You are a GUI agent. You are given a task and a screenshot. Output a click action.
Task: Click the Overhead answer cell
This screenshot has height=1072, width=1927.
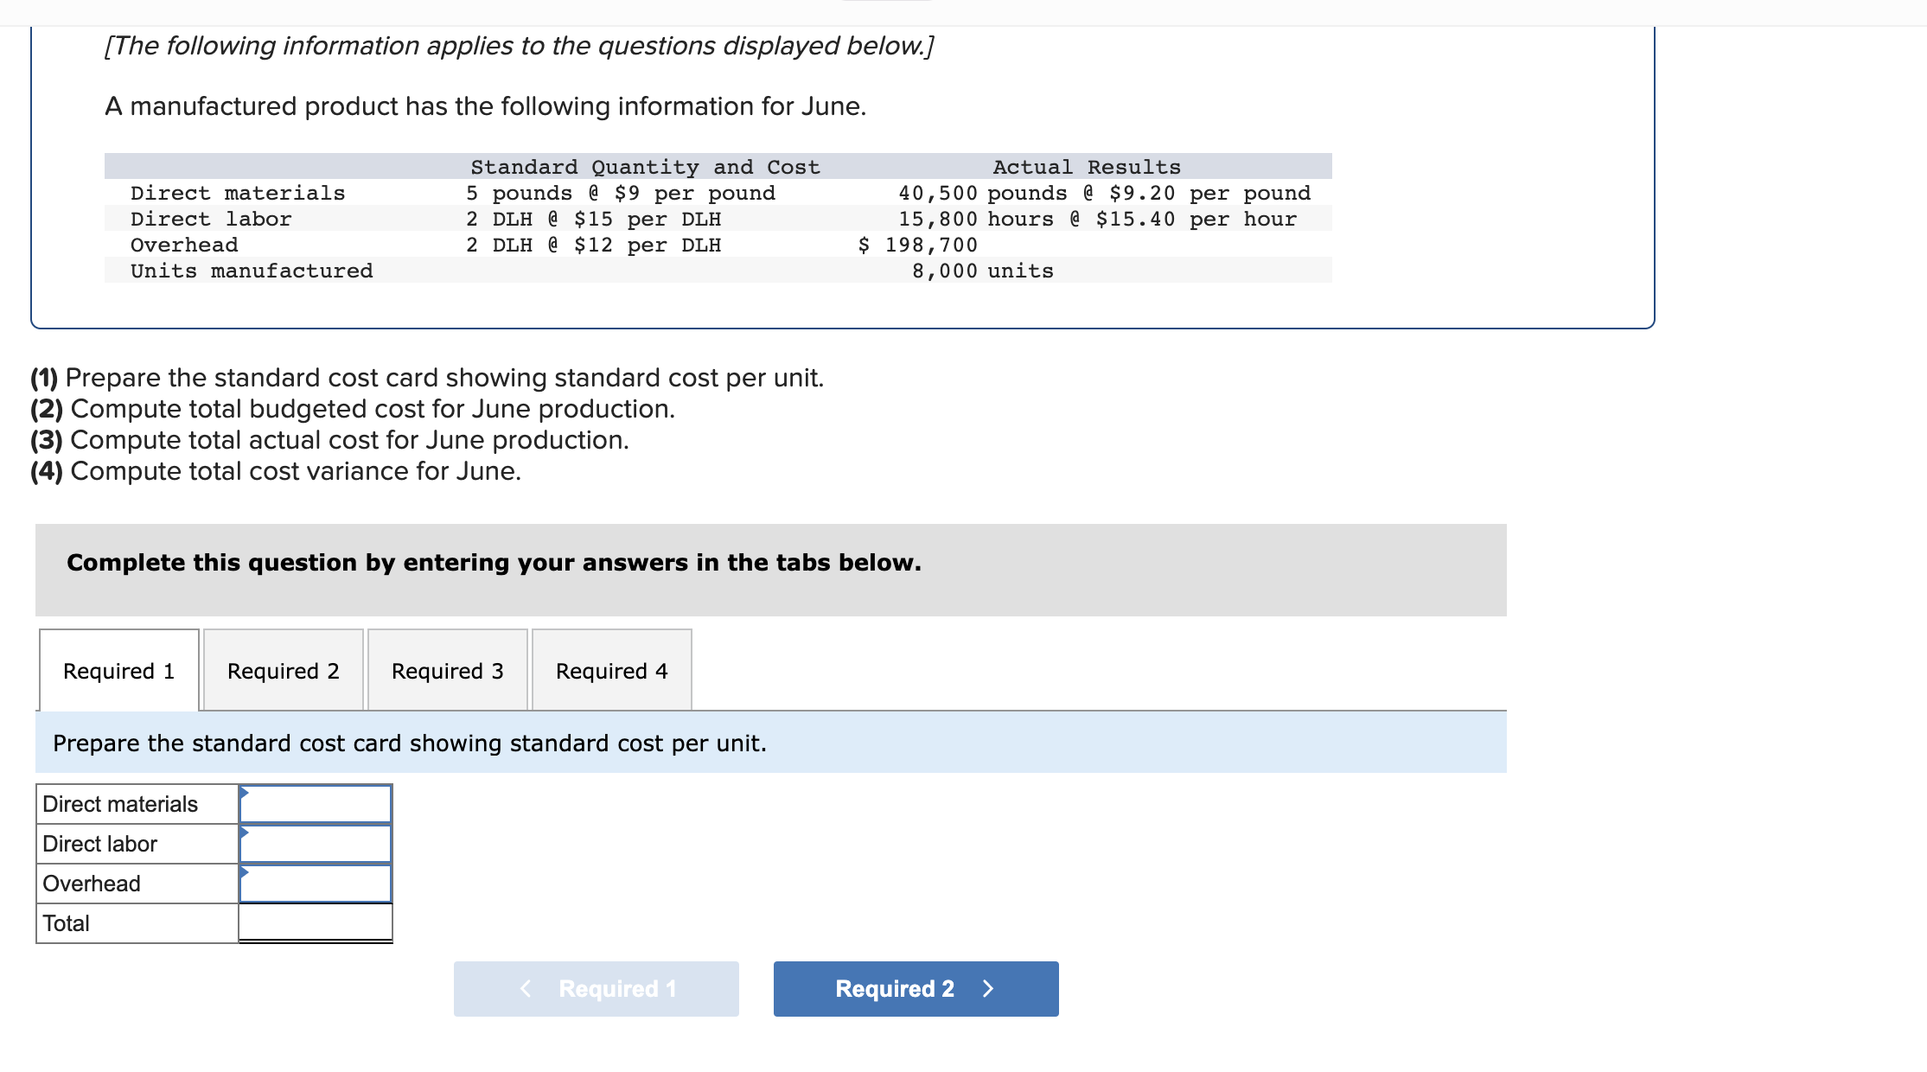(320, 883)
